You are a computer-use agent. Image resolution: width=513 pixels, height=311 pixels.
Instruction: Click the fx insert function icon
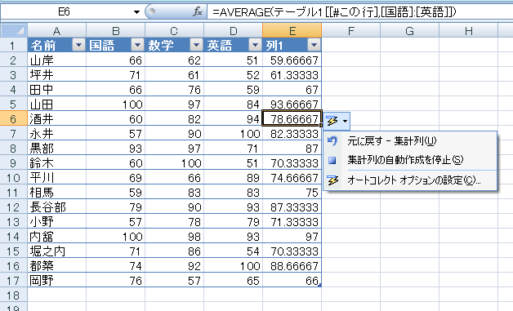point(198,12)
